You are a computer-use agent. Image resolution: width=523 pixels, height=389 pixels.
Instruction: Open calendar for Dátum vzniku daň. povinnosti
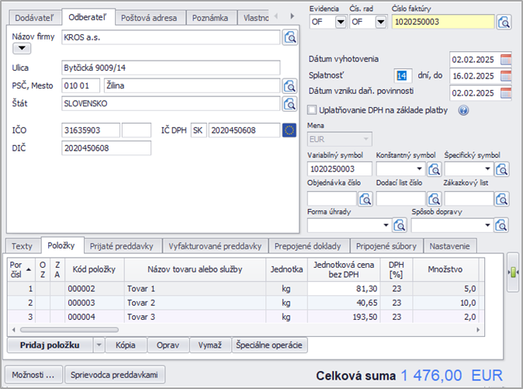[x=506, y=92]
